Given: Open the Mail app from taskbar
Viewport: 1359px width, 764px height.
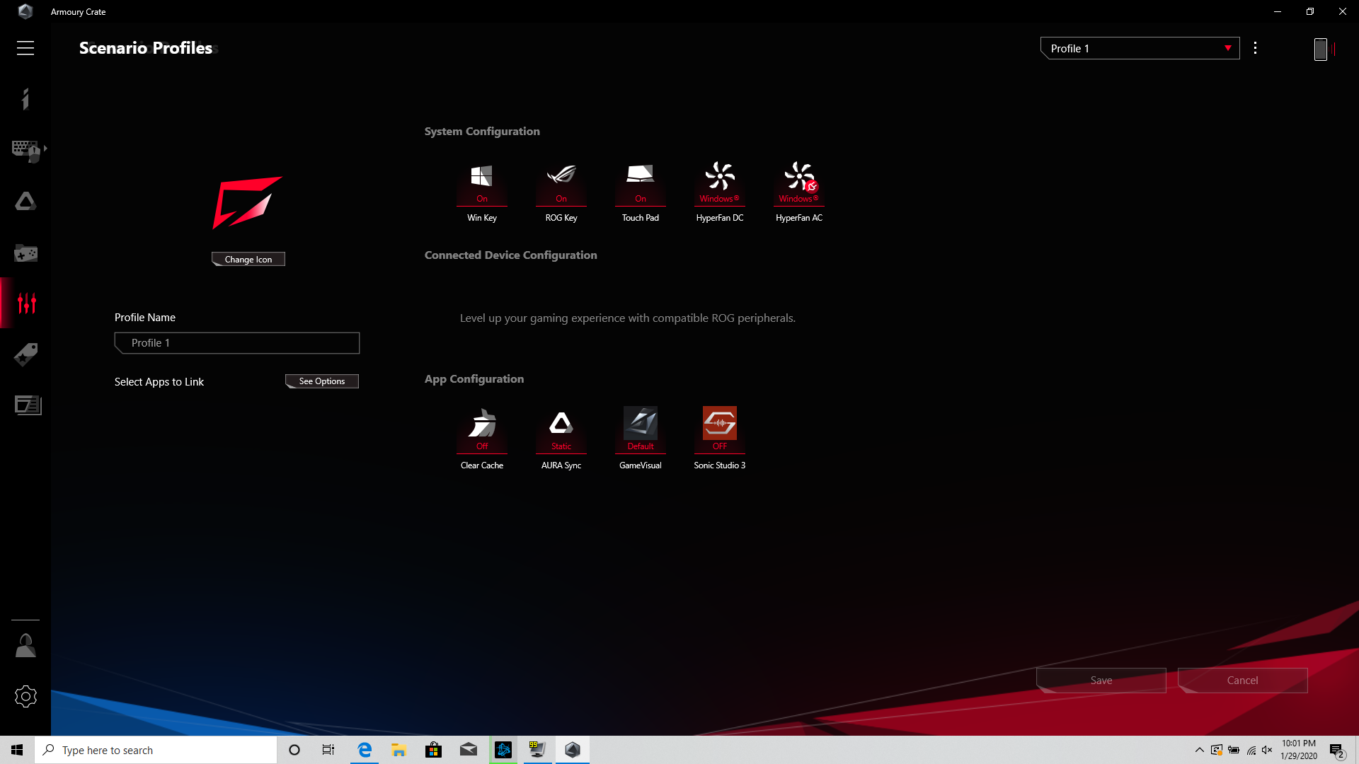Looking at the screenshot, I should tap(469, 750).
